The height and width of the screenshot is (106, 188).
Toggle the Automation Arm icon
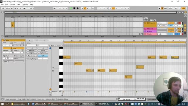(85, 8)
